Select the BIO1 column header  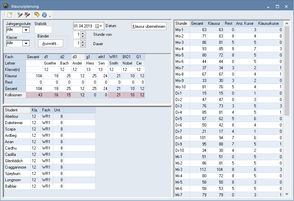(x=128, y=57)
